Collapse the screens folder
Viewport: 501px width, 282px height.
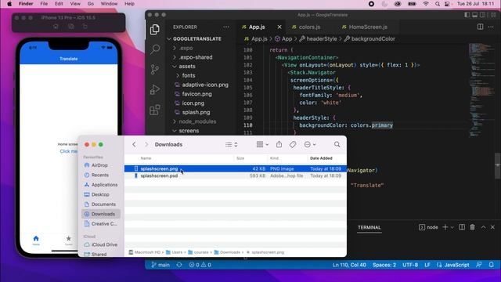coord(189,131)
